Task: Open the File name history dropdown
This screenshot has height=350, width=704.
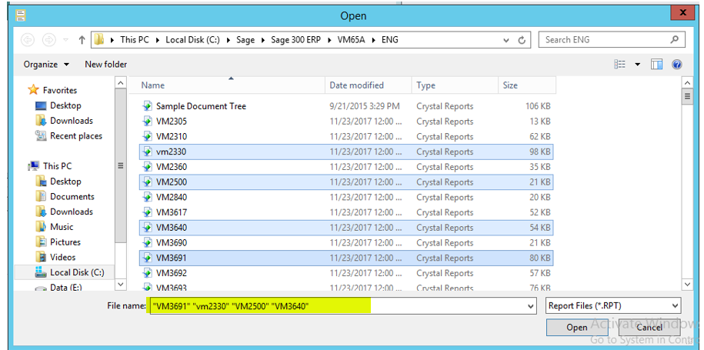Action: tap(530, 306)
